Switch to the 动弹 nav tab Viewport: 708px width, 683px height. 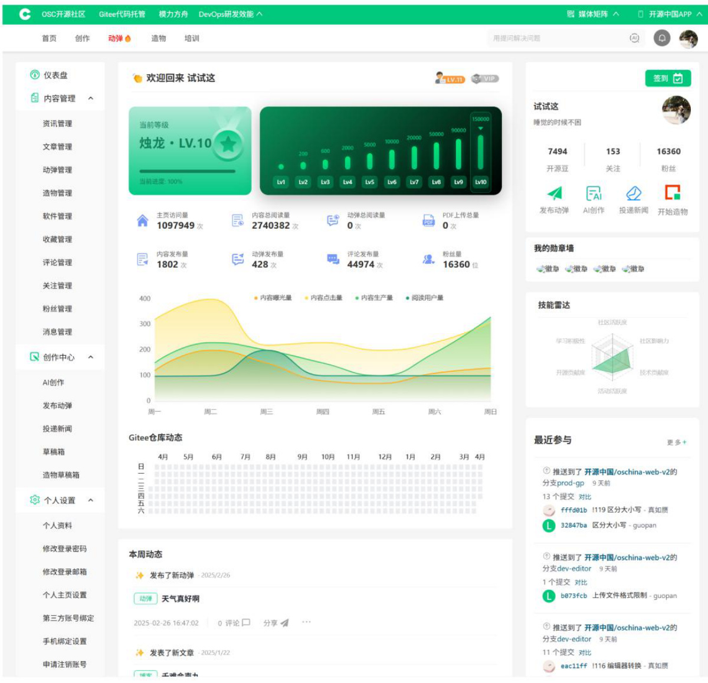[120, 38]
